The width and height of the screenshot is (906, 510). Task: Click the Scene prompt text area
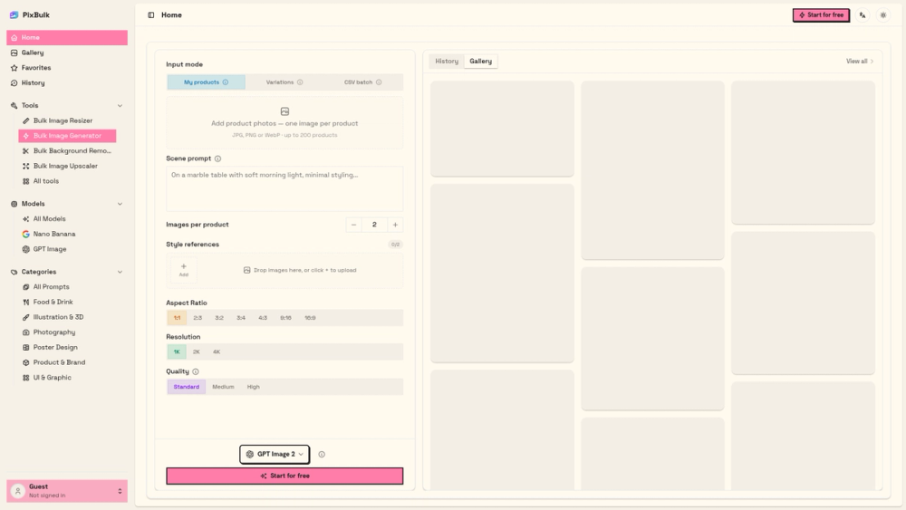[x=284, y=188]
